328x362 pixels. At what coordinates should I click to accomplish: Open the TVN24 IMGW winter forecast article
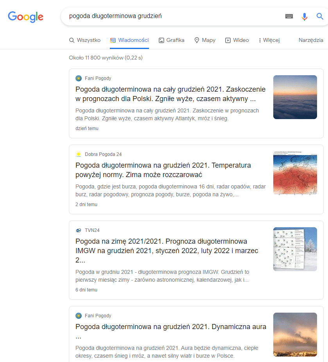click(x=167, y=250)
